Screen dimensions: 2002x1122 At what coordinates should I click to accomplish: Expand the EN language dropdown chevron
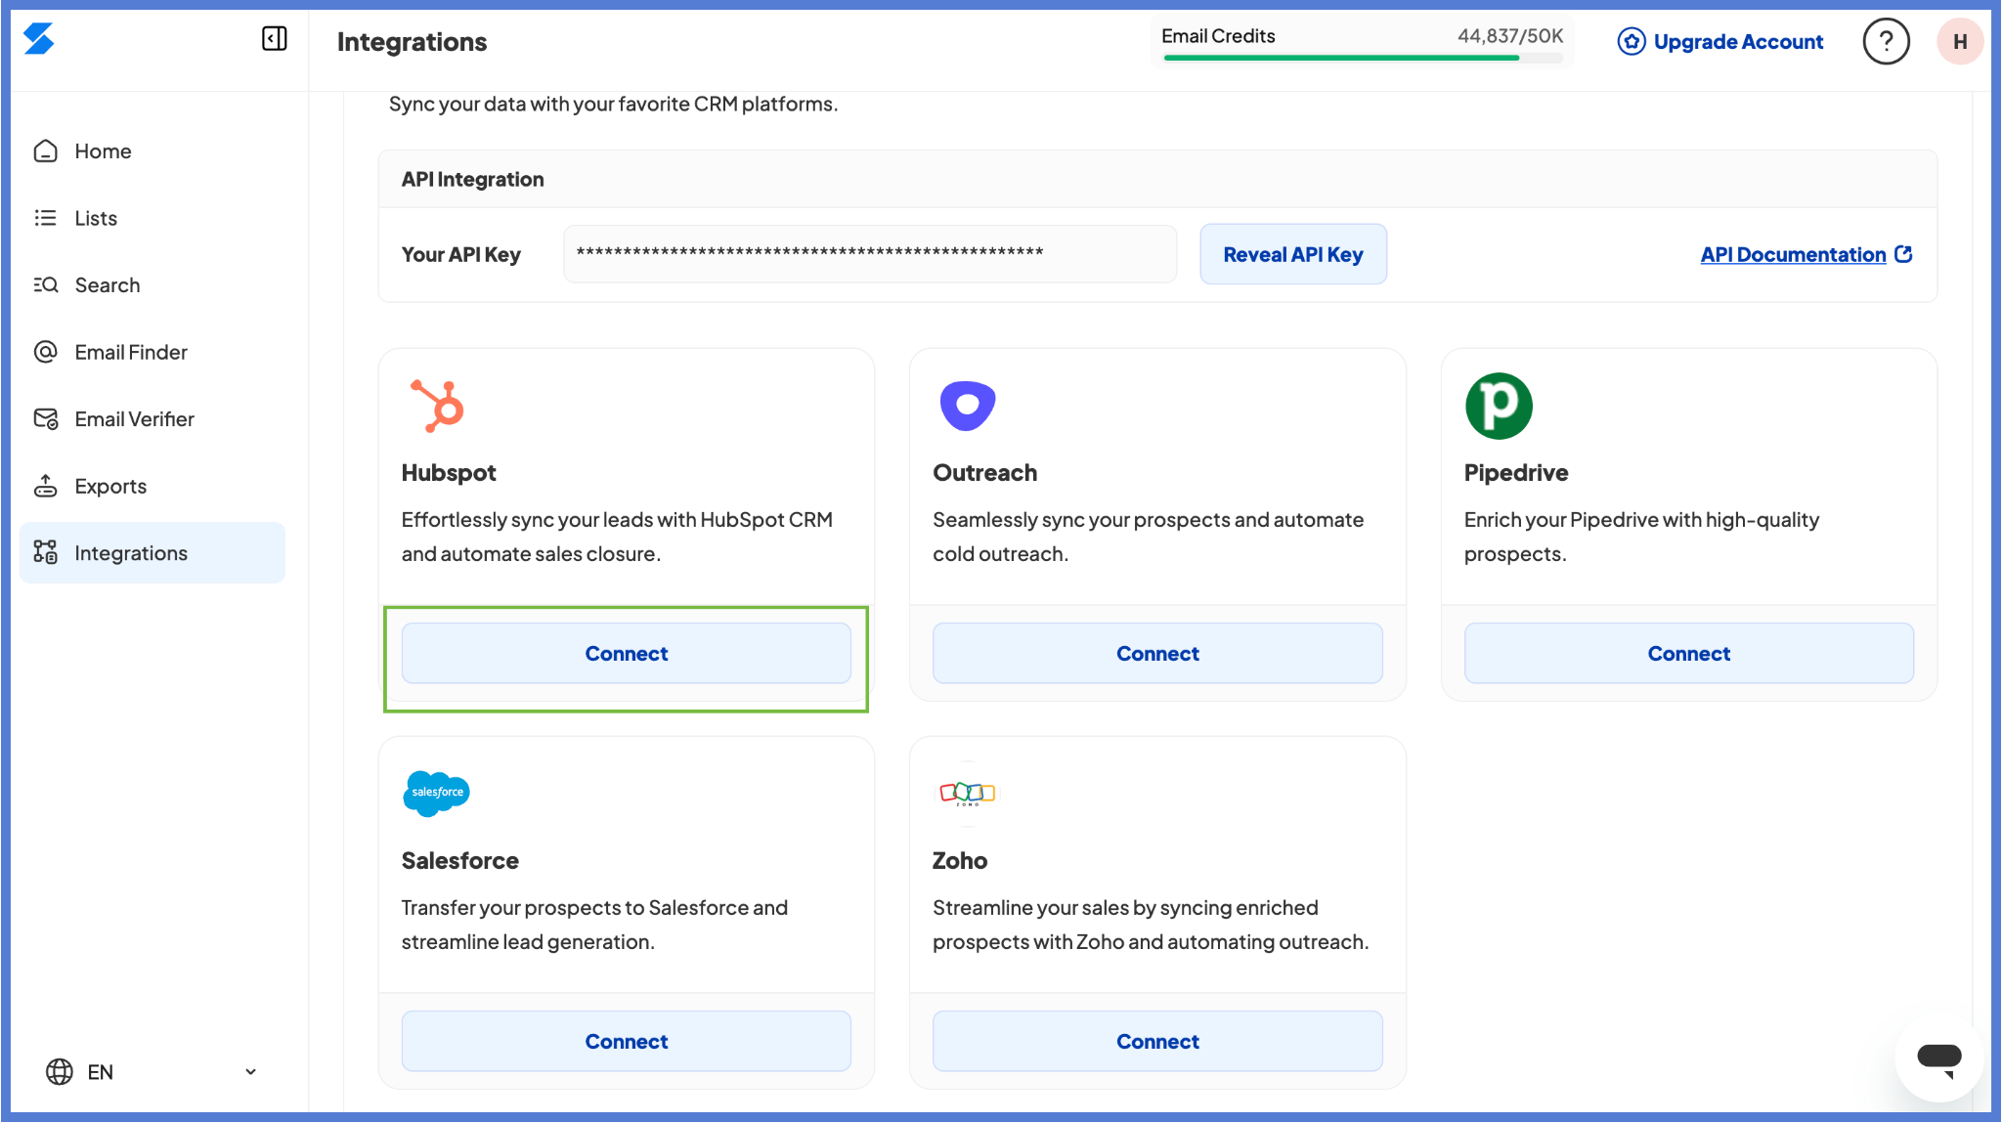pos(250,1071)
